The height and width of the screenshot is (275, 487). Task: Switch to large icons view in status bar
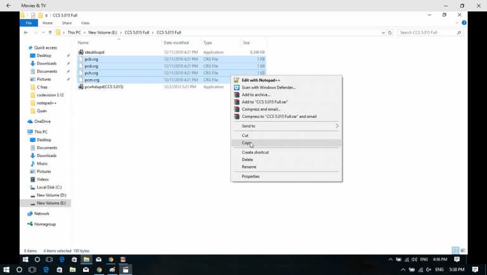coord(462,251)
